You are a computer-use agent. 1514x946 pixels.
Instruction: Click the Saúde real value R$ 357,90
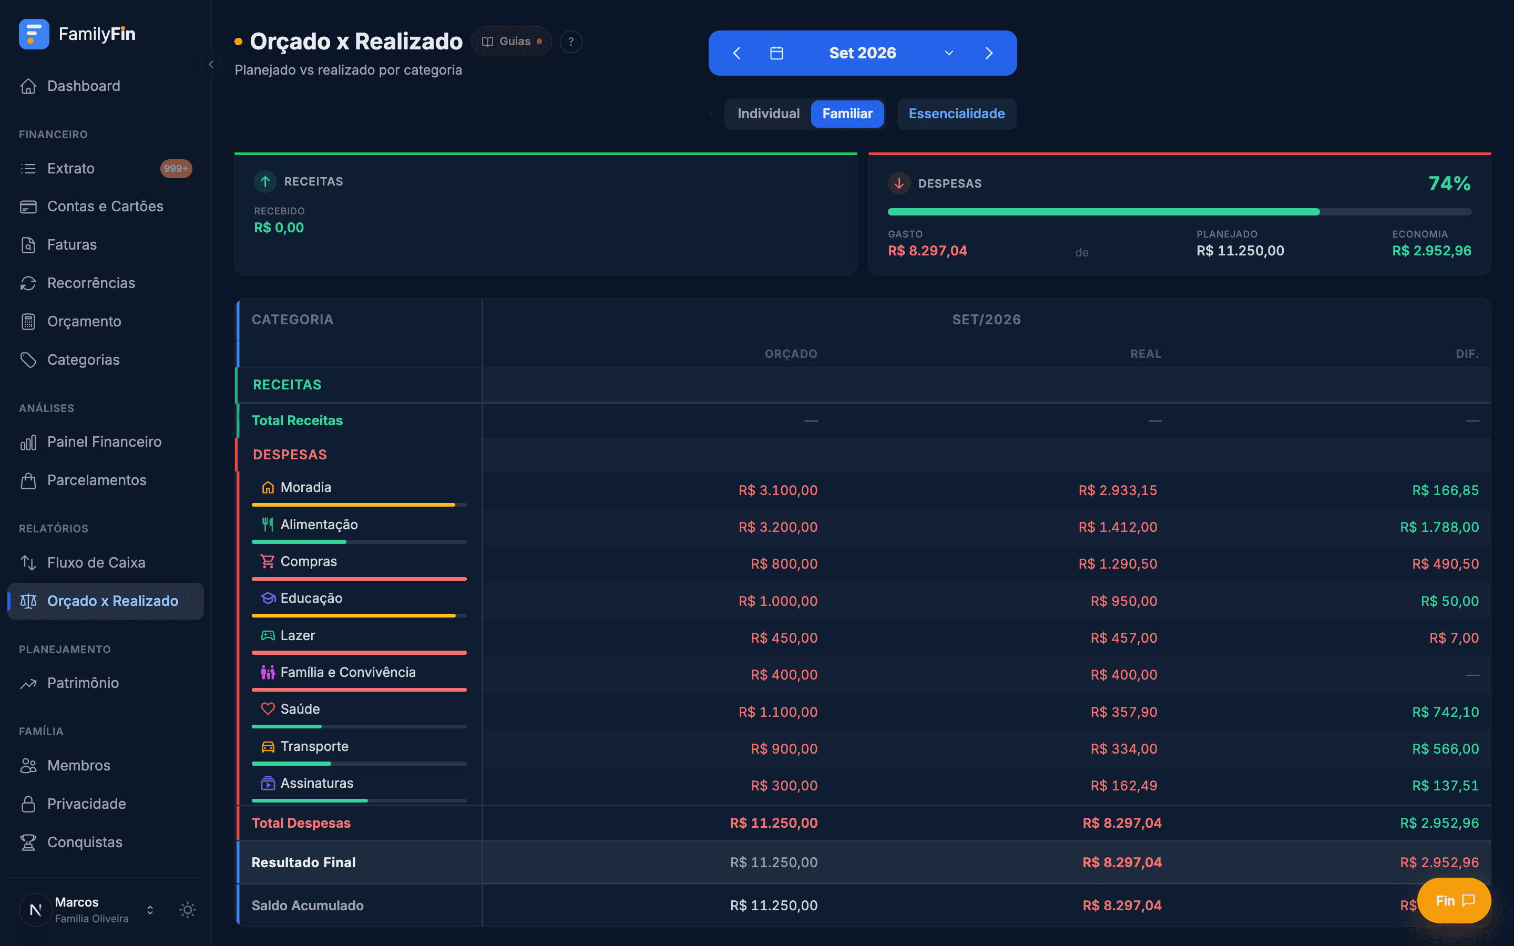1123,712
